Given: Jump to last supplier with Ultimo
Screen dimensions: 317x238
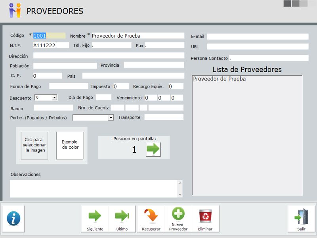Looking at the screenshot, I should 122,219.
